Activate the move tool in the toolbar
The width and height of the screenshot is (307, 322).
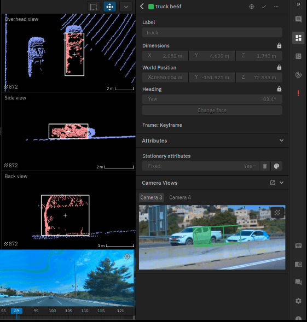109,7
